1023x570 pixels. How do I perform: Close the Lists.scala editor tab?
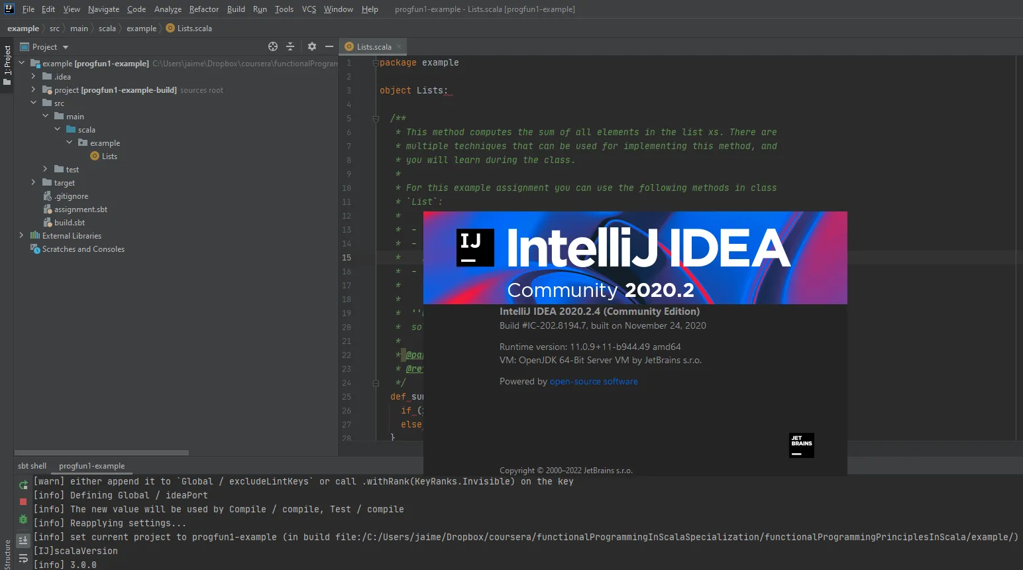[399, 47]
